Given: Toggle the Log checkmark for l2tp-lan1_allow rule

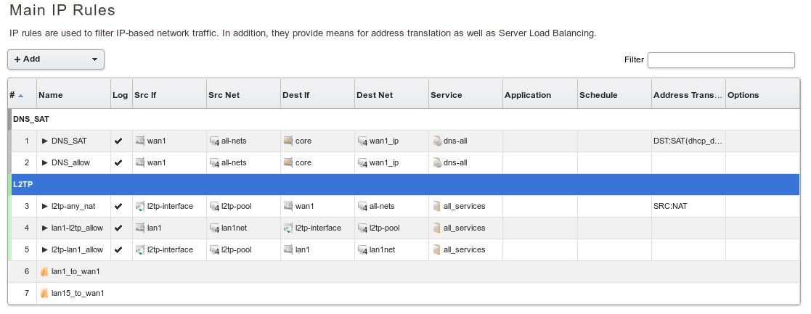Looking at the screenshot, I should point(118,249).
